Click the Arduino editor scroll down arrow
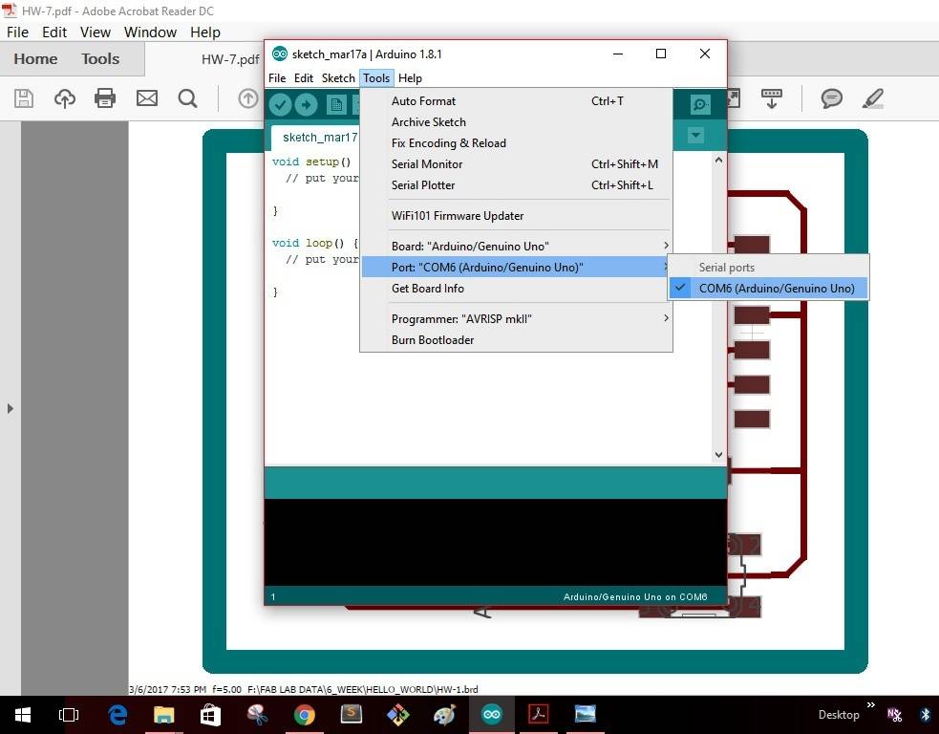939x734 pixels. [718, 455]
